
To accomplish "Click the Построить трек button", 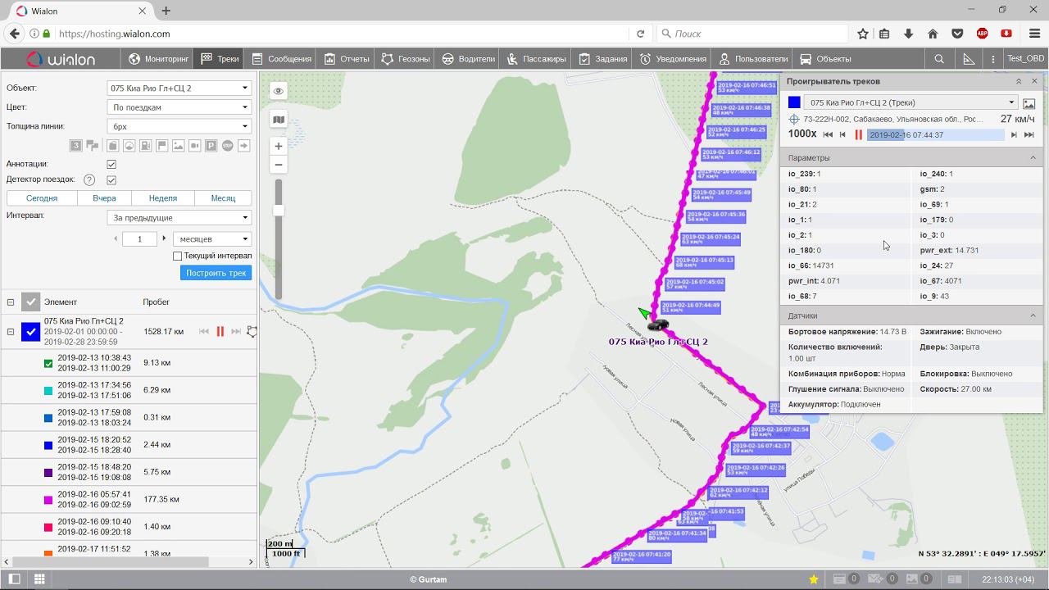I will pos(216,273).
